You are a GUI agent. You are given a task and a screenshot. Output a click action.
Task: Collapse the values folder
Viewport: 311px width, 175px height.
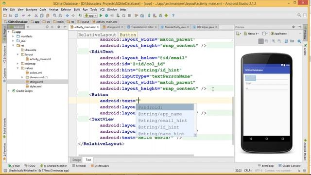(18, 68)
